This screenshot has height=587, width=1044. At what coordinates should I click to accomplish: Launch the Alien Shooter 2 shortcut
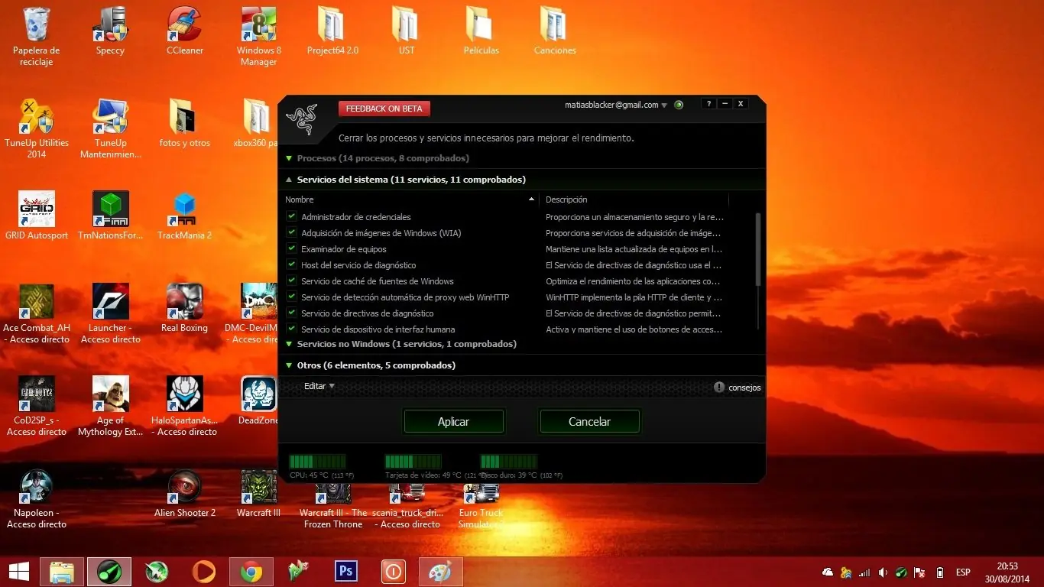coord(185,493)
